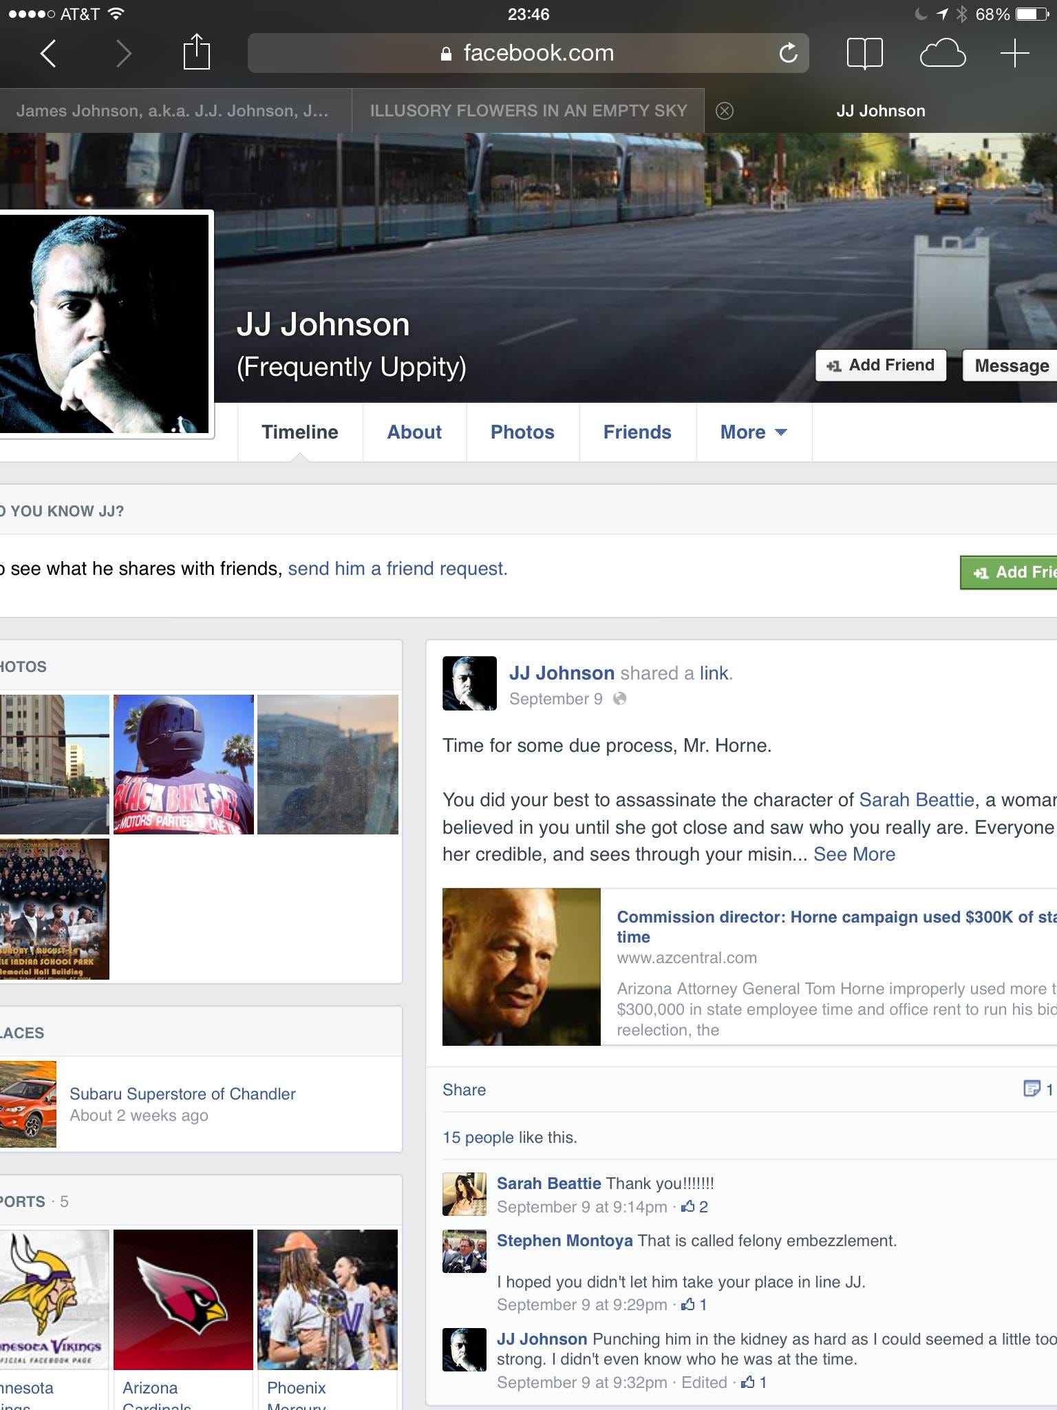Click the Edited link on JJ's comment
This screenshot has width=1057, height=1410.
pos(704,1382)
